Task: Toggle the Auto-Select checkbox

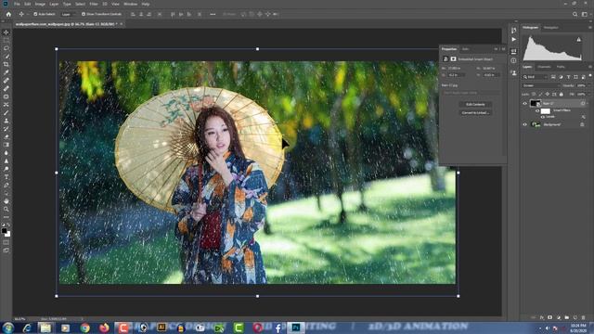Action: click(35, 15)
